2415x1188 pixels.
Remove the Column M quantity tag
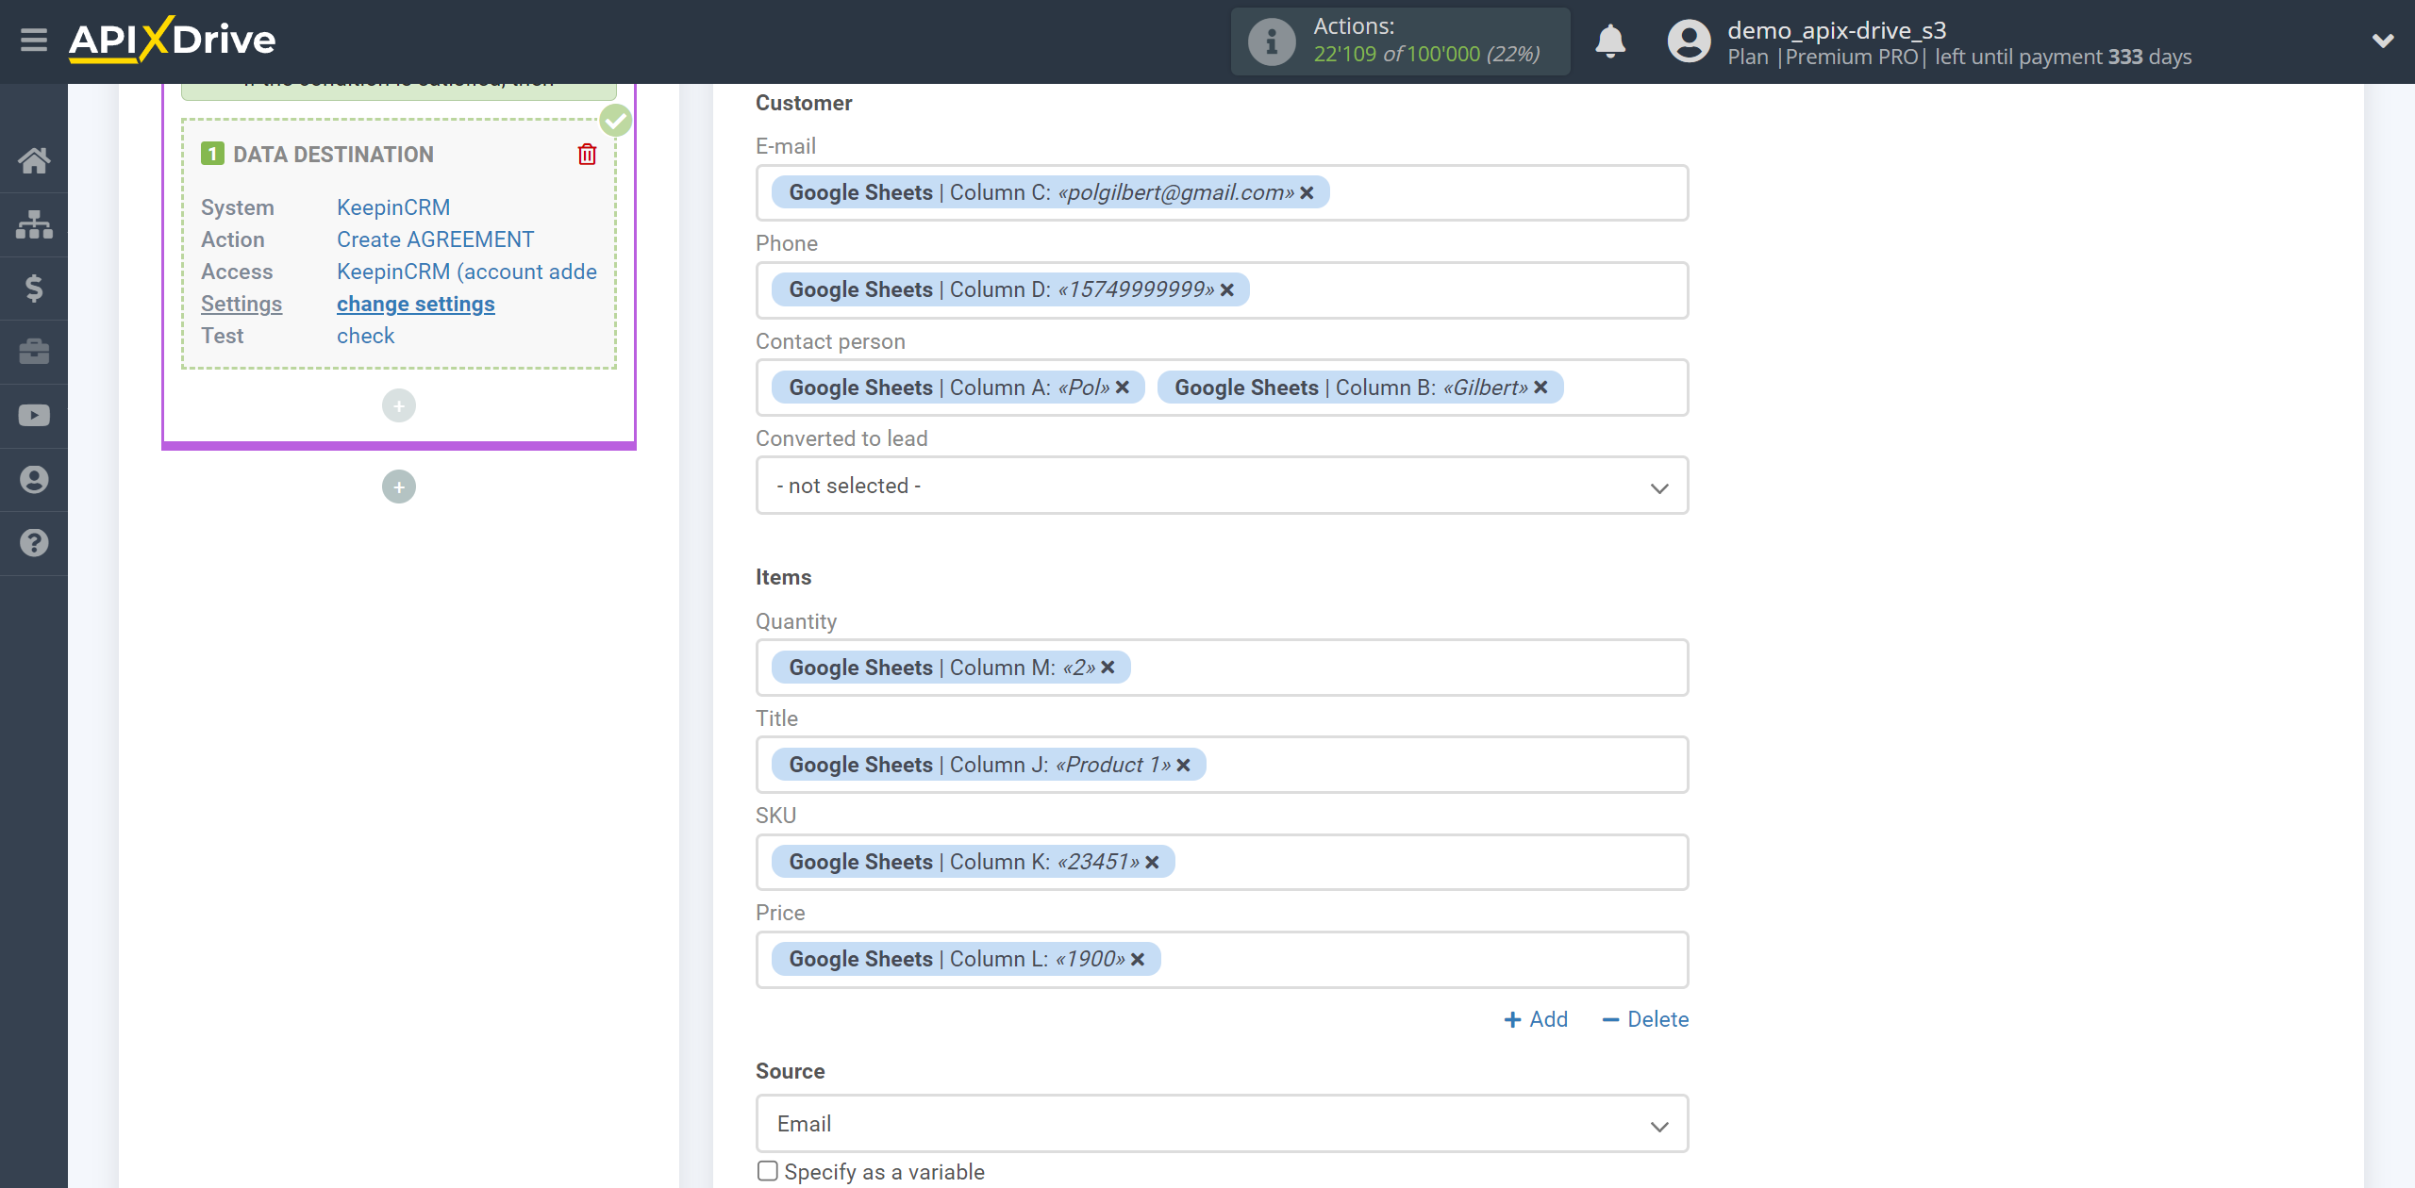click(x=1108, y=668)
